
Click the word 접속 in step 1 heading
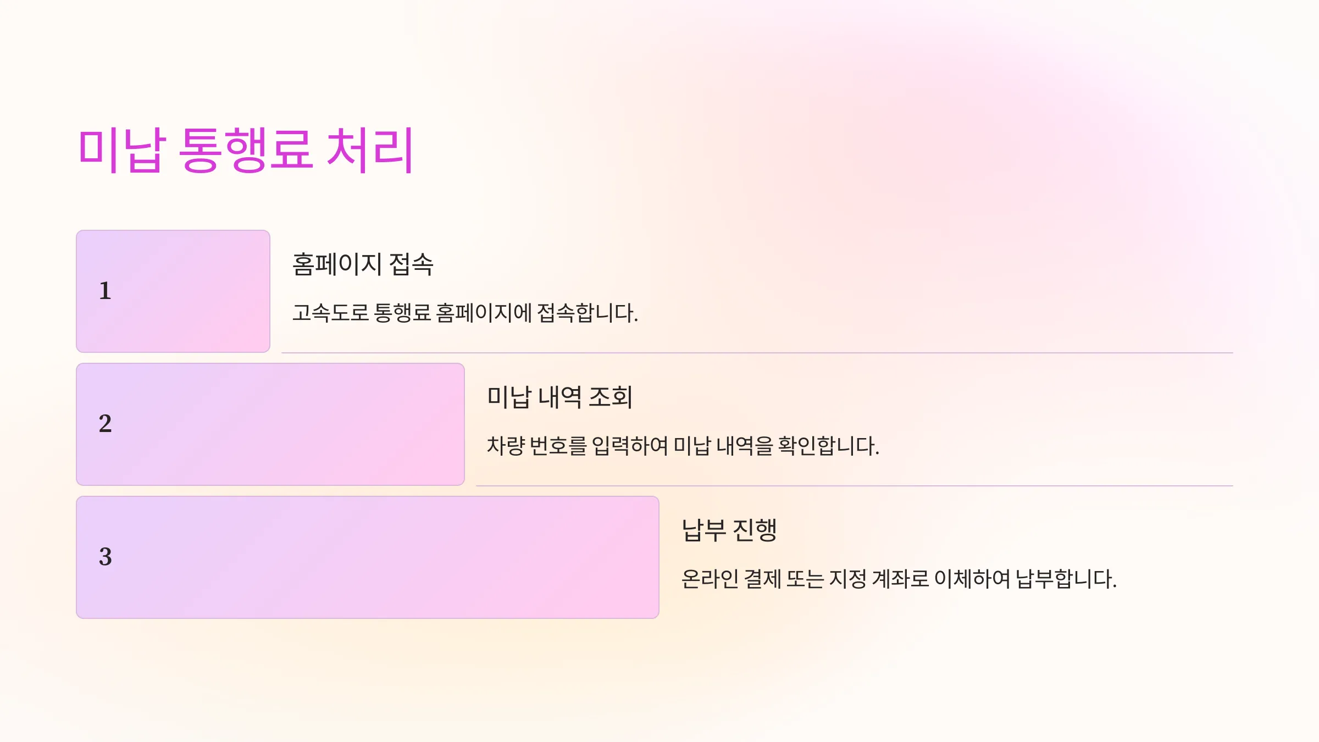[411, 264]
